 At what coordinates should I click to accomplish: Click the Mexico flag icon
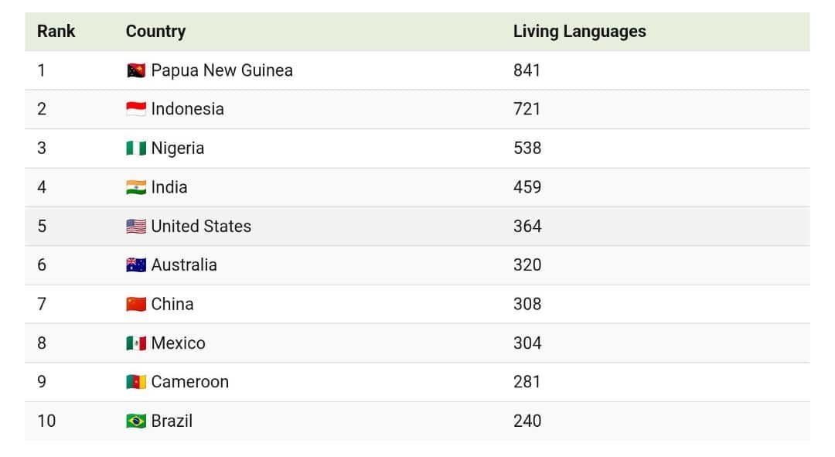click(136, 343)
